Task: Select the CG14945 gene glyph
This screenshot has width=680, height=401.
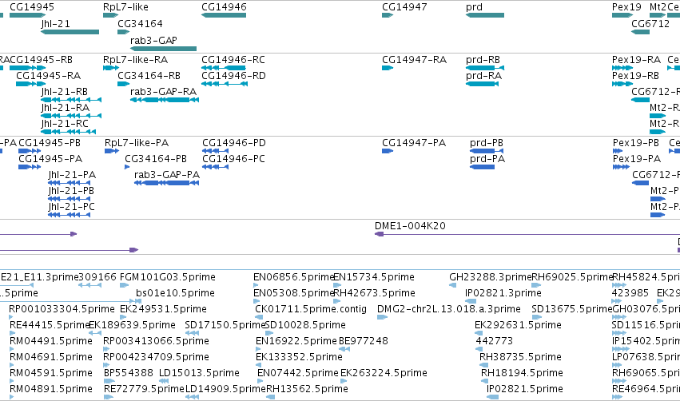Action: tap(27, 15)
